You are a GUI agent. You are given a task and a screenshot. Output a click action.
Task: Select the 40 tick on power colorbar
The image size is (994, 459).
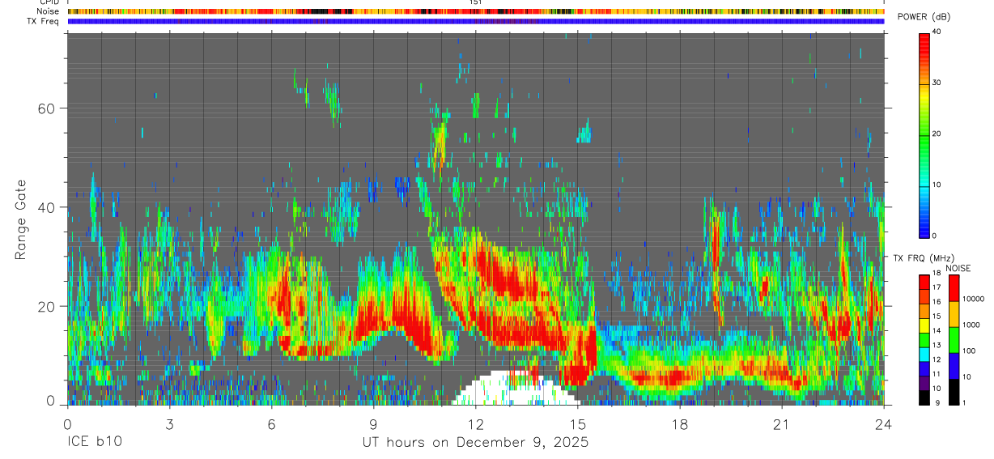pos(937,32)
